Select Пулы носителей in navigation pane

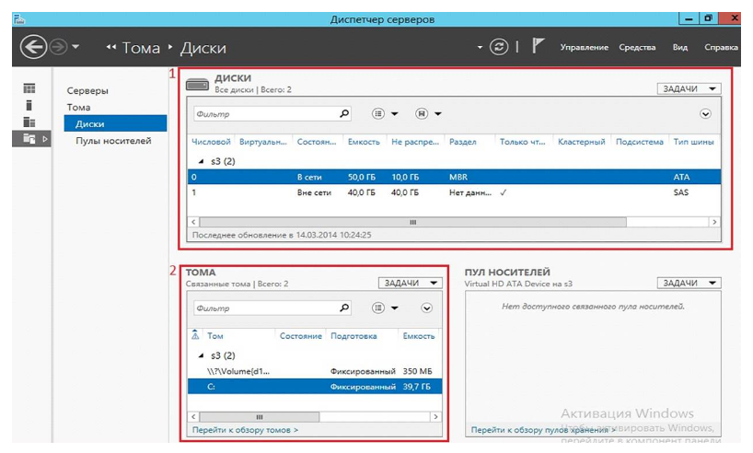(113, 141)
